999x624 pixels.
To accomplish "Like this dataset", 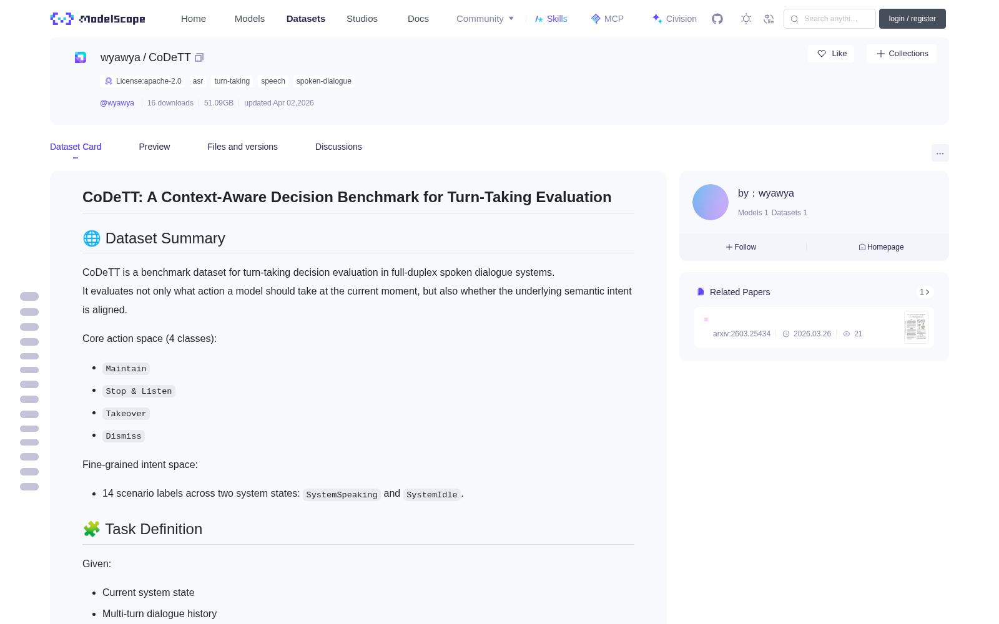I will point(832,54).
